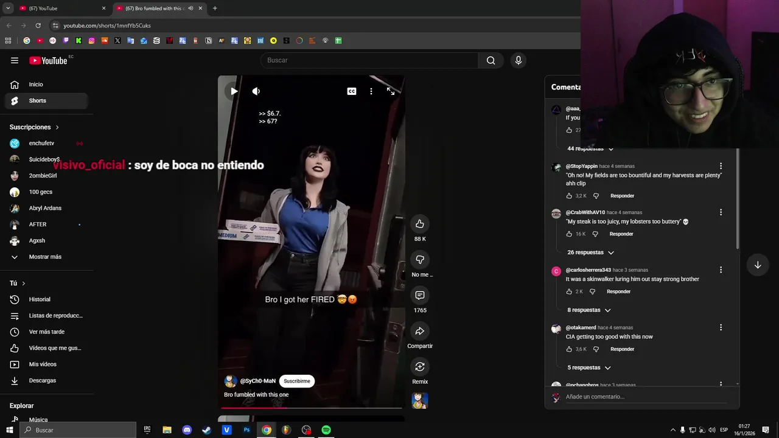Close the Bro fumbled browser tab
The height and width of the screenshot is (438, 779).
(200, 9)
